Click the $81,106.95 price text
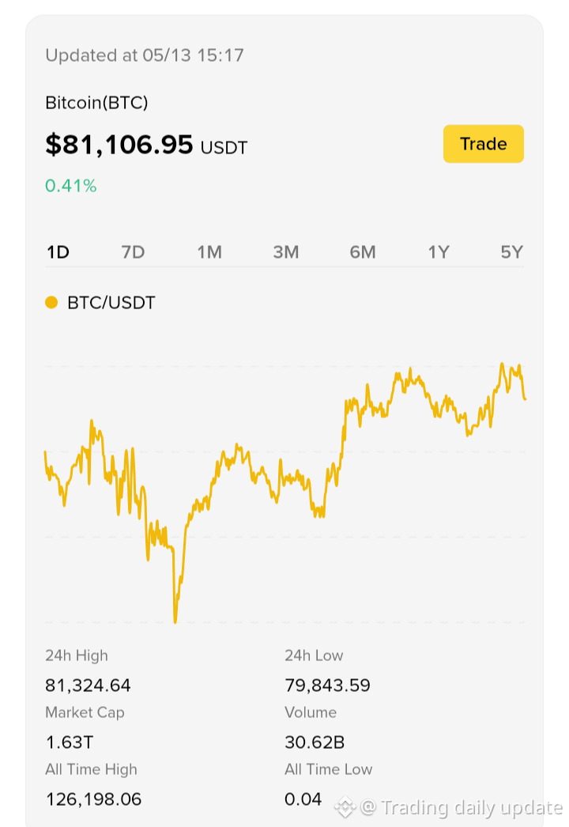569x827 pixels. pyautogui.click(x=119, y=145)
